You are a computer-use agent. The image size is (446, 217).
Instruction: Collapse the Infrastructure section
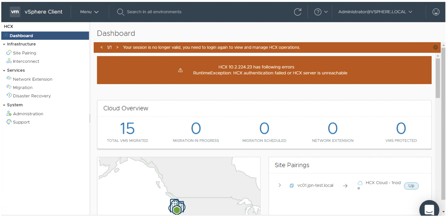point(4,44)
